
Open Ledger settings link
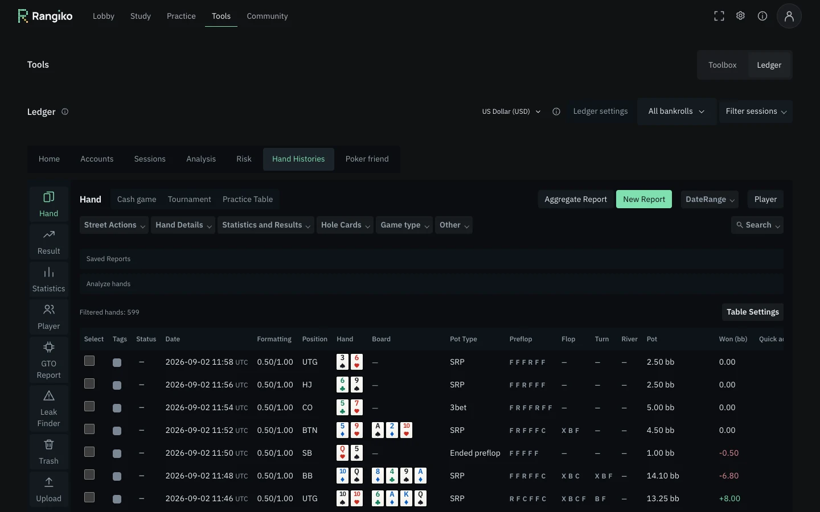(600, 112)
